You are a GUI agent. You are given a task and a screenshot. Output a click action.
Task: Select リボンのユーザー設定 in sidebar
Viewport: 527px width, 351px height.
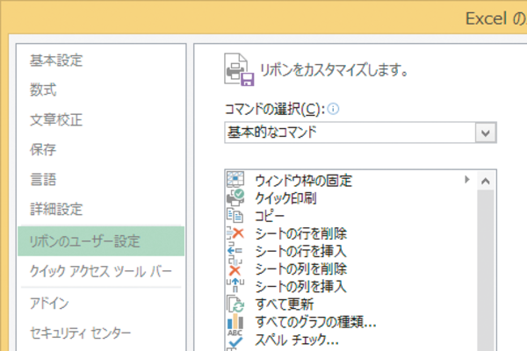[101, 241]
